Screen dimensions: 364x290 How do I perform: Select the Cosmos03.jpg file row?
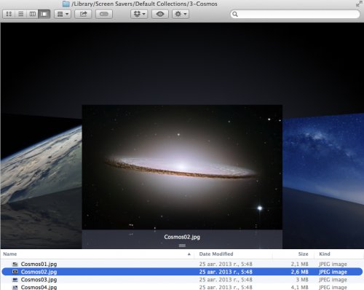tap(182, 280)
